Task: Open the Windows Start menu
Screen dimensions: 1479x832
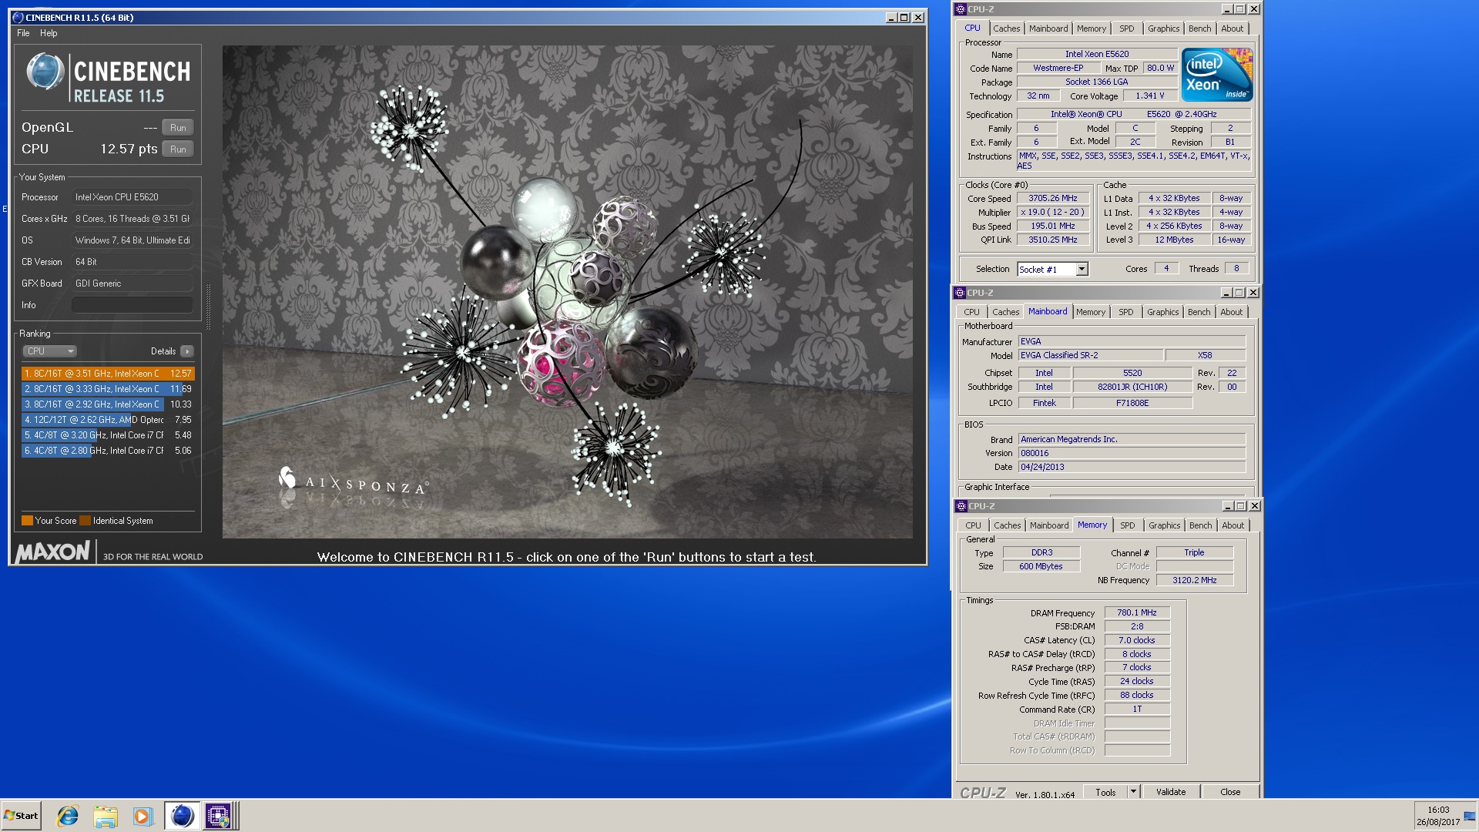Action: pyautogui.click(x=21, y=816)
